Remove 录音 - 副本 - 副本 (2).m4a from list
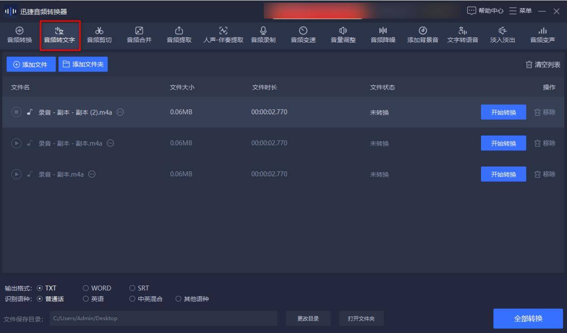Image resolution: width=567 pixels, height=333 pixels. click(x=544, y=112)
